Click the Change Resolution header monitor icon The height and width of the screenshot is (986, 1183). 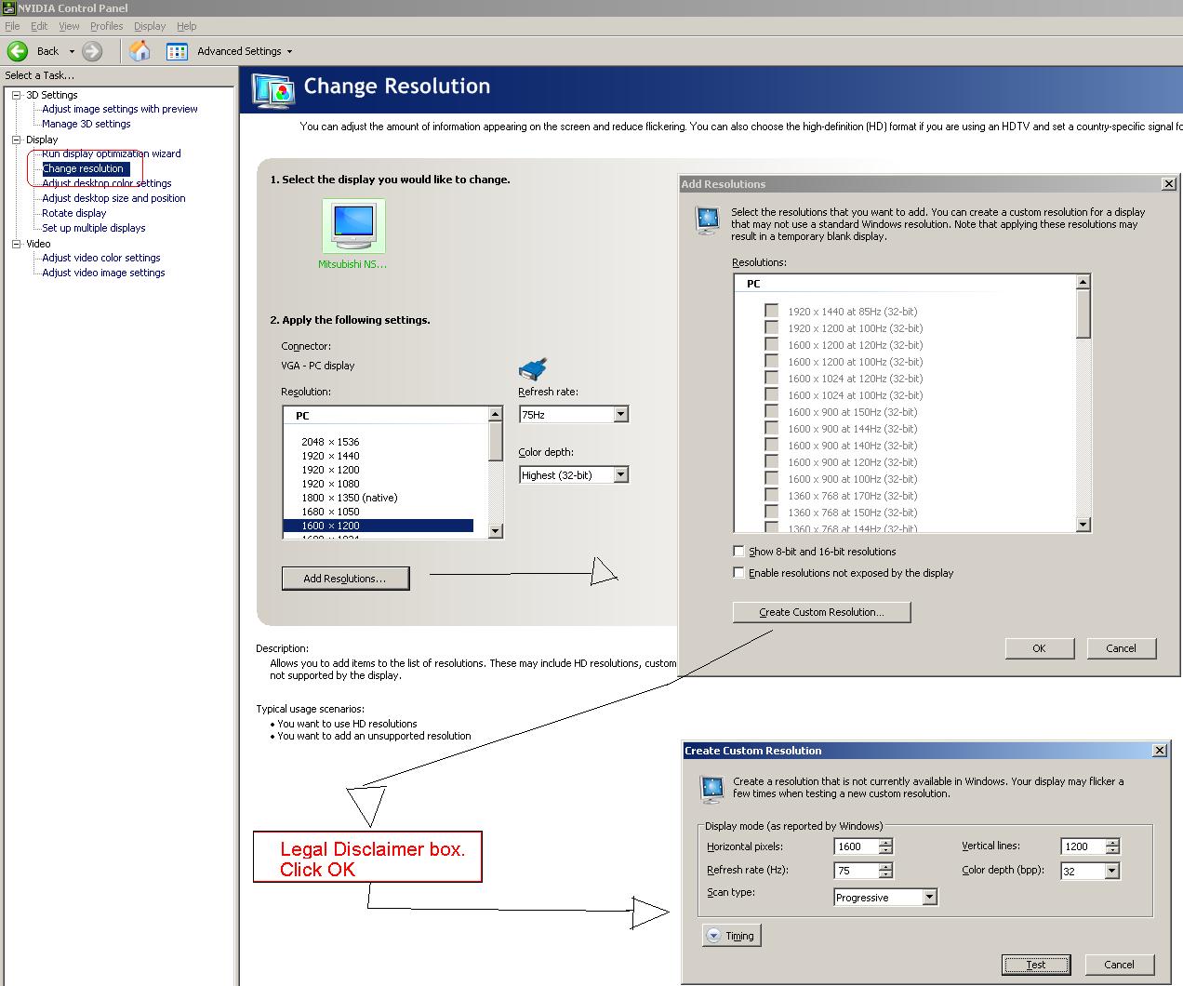click(273, 90)
